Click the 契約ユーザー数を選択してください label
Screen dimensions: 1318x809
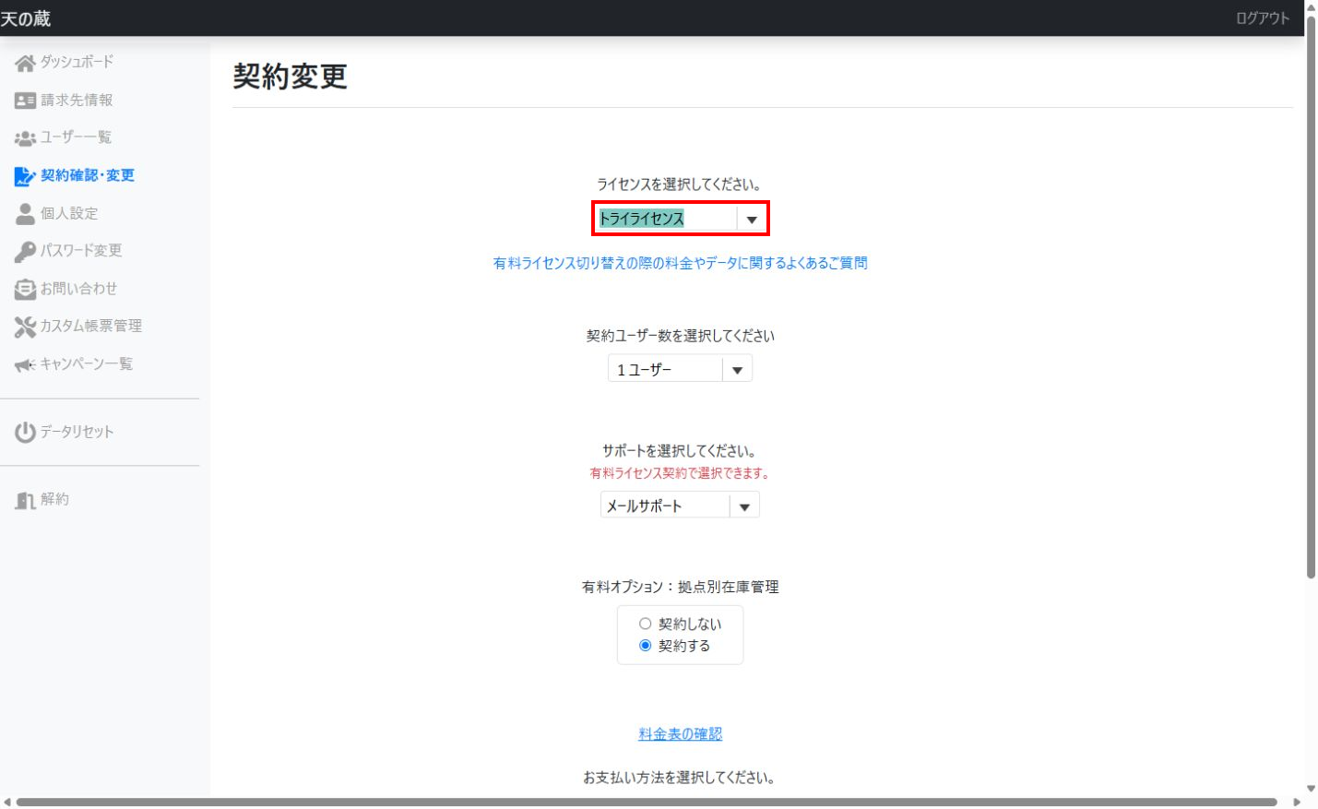[681, 336]
